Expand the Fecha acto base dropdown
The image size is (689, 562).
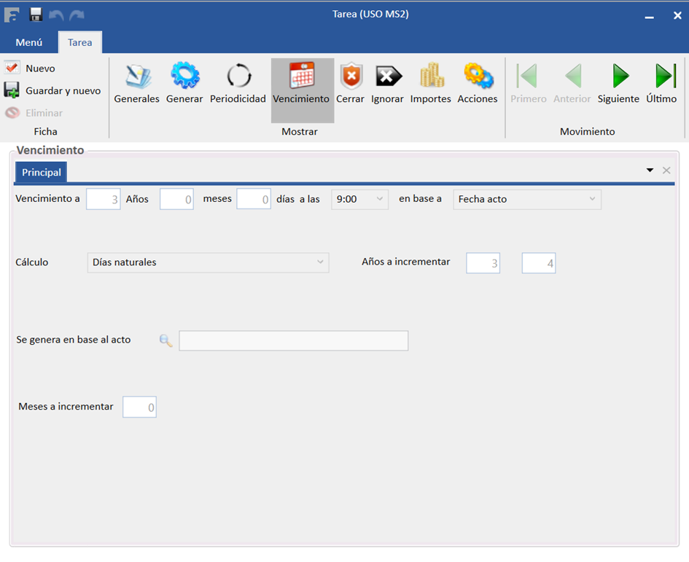tap(527, 199)
